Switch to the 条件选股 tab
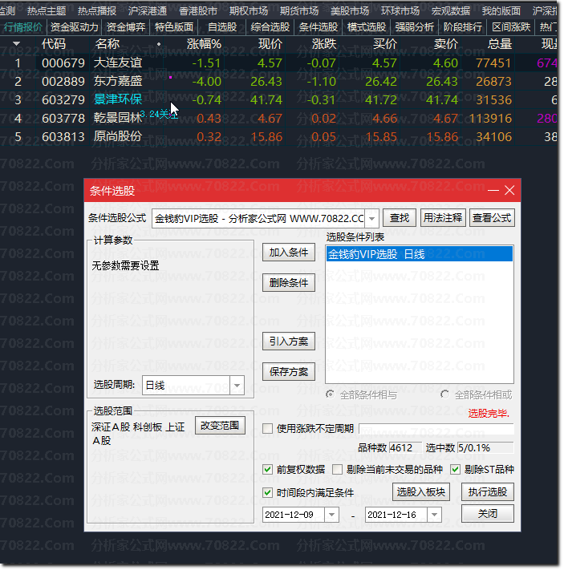The width and height of the screenshot is (564, 570). (318, 27)
